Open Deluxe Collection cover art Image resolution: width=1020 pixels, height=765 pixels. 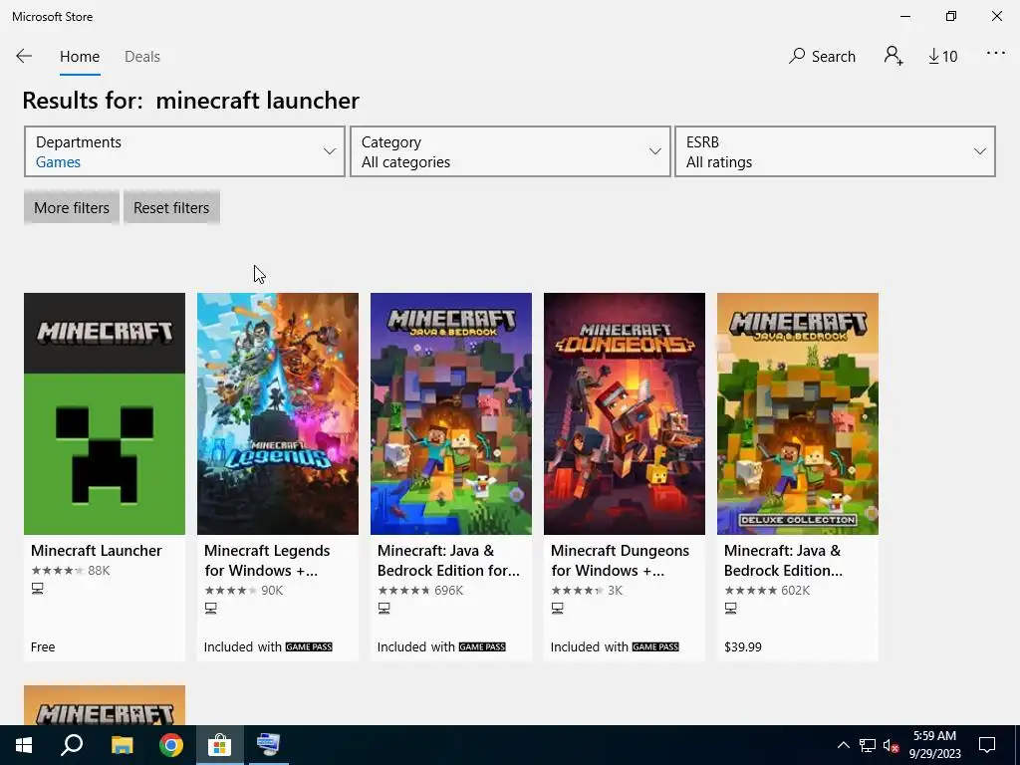pyautogui.click(x=798, y=413)
